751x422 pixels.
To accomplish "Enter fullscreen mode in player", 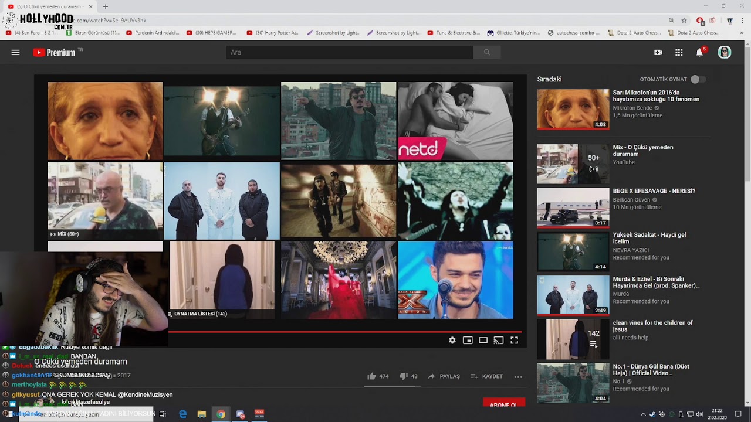I will pos(514,340).
